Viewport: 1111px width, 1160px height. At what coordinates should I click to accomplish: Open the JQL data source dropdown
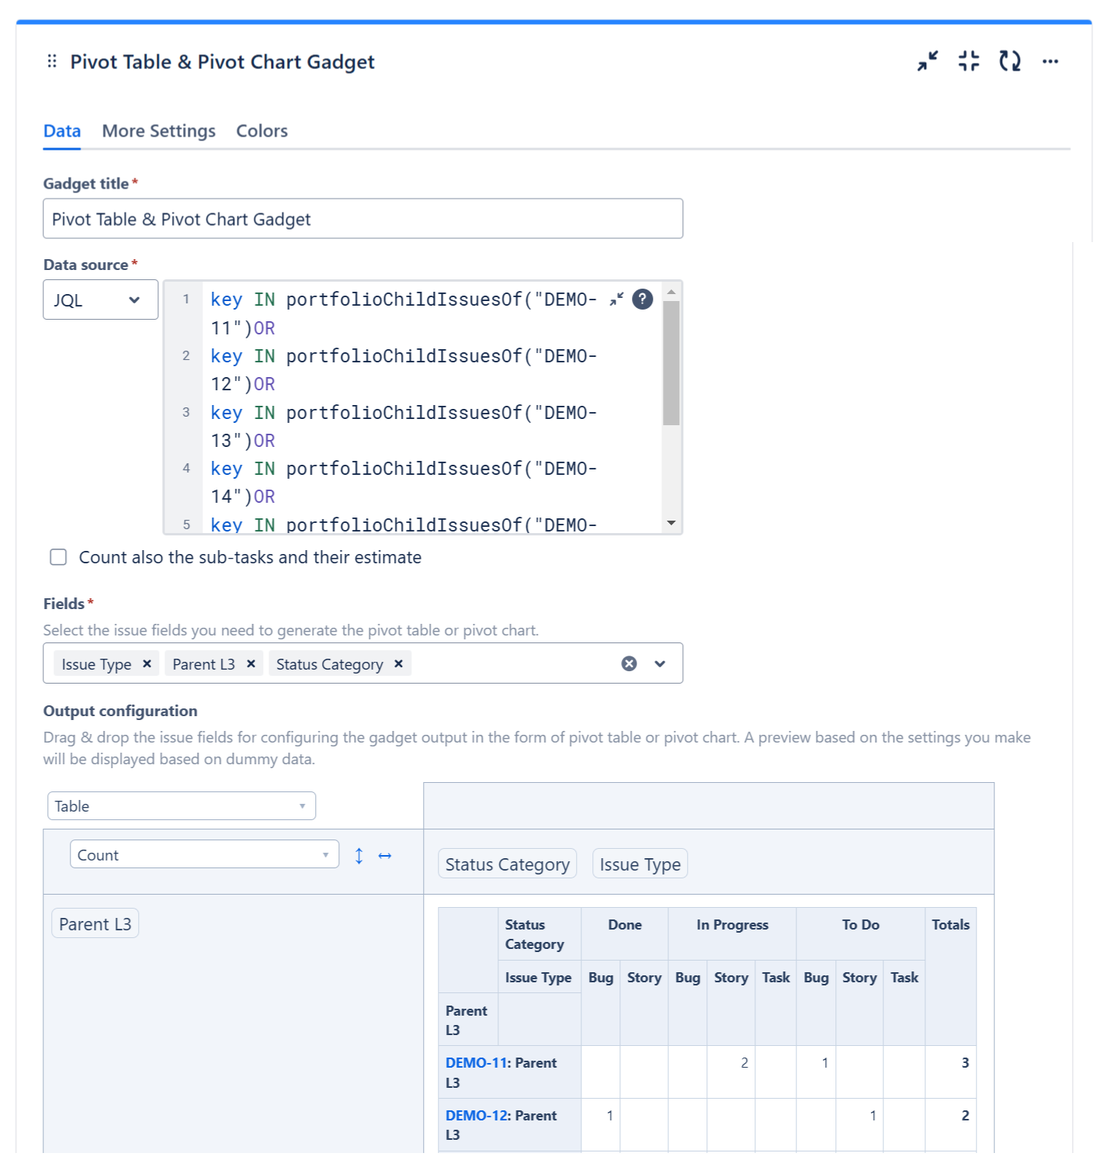(100, 300)
